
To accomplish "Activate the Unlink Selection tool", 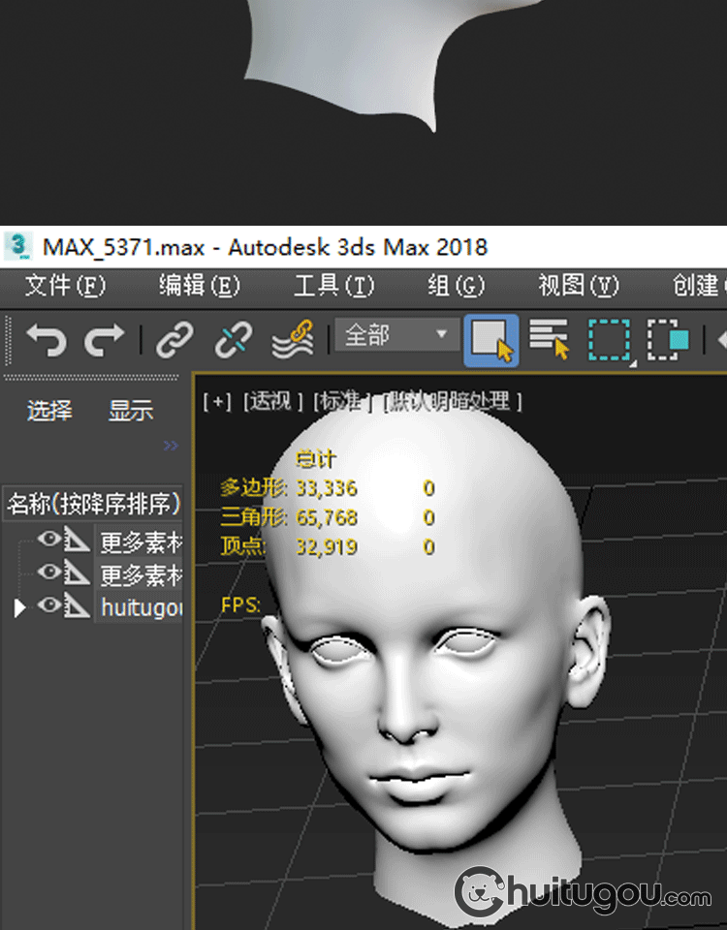I will 234,340.
